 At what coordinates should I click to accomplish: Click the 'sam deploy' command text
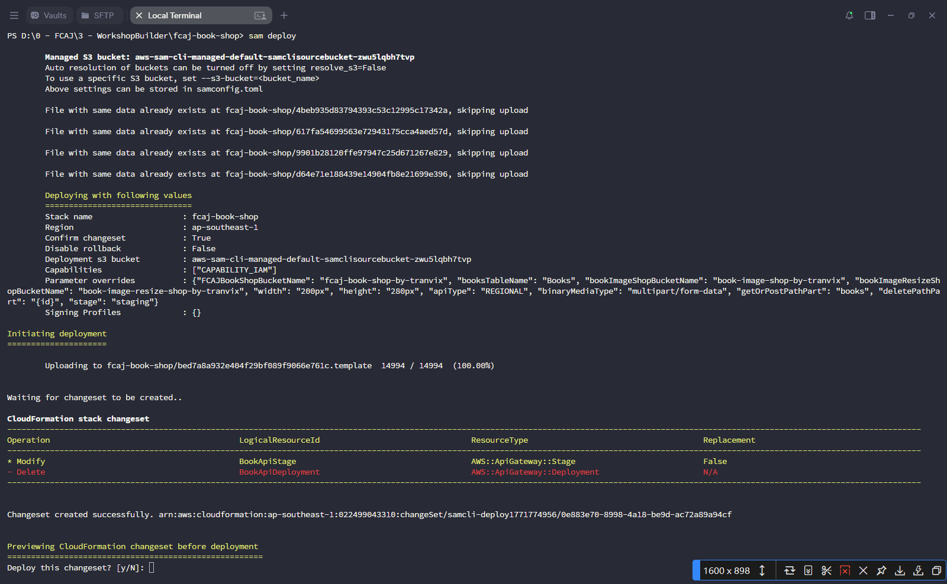tap(272, 35)
